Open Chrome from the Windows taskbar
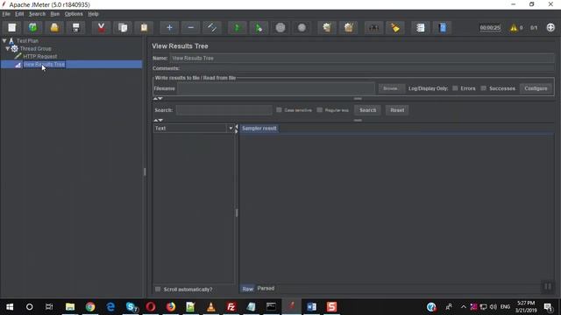The image size is (561, 315). point(90,307)
